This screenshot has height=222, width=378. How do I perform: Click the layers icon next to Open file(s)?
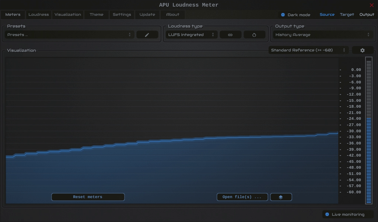281,197
